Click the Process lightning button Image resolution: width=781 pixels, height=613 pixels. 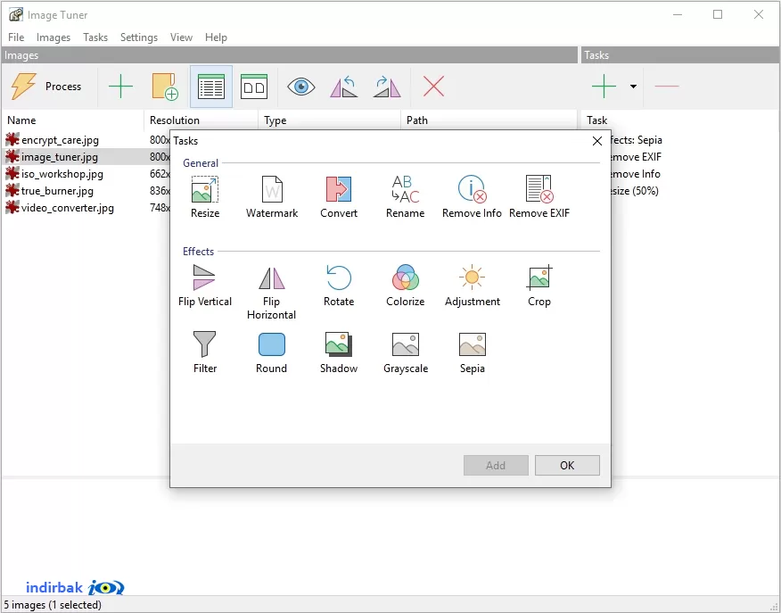46,87
